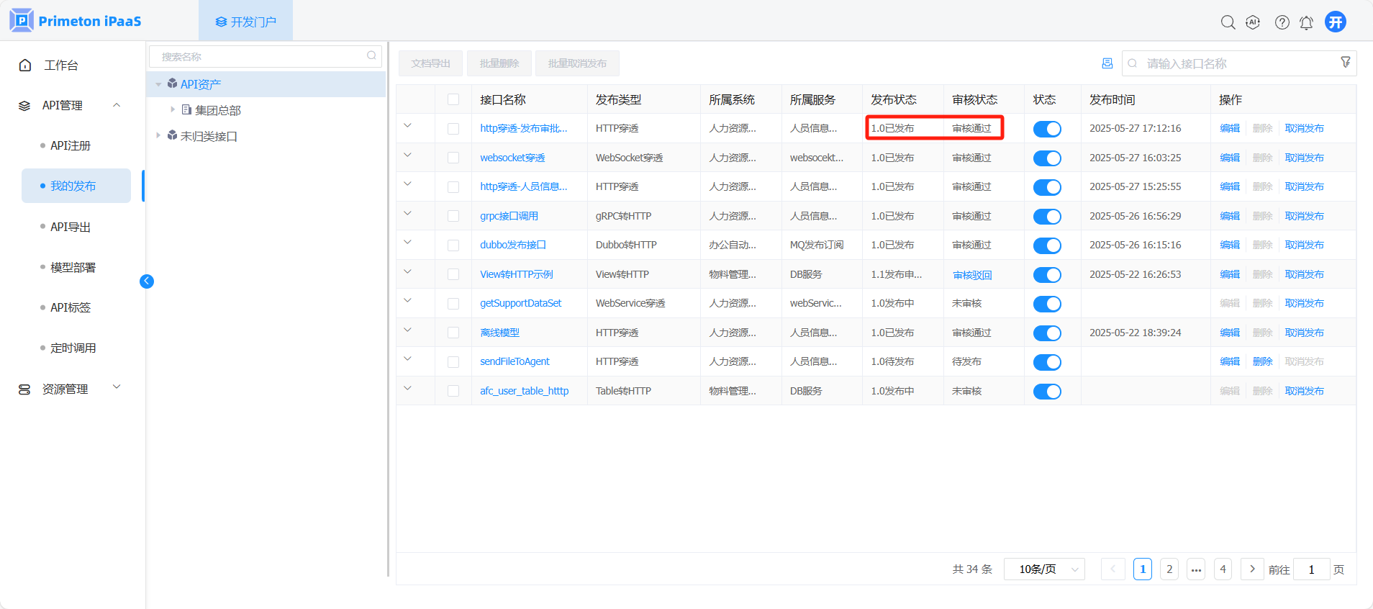This screenshot has width=1373, height=609.
Task: Open the AI assistant icon
Action: point(1253,22)
